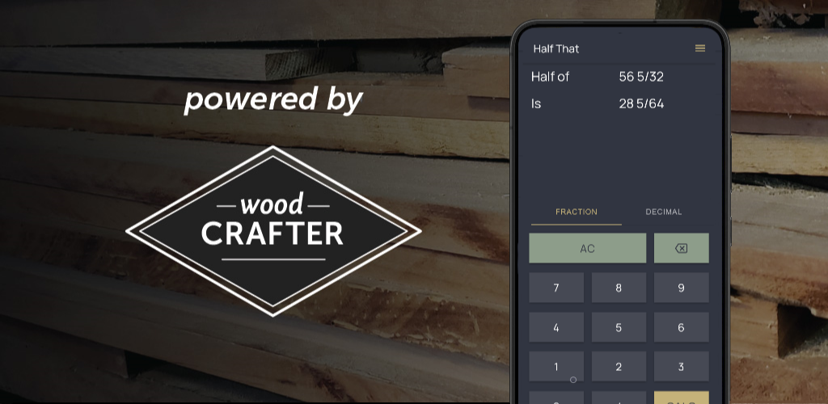Tap keypad number 3

[x=681, y=367]
